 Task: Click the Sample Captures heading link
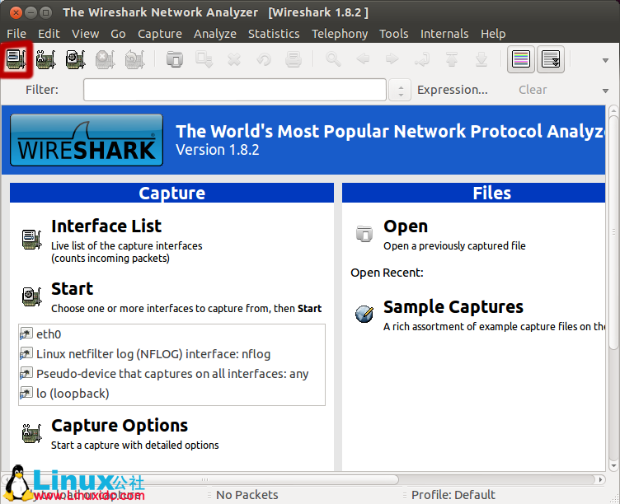point(453,307)
